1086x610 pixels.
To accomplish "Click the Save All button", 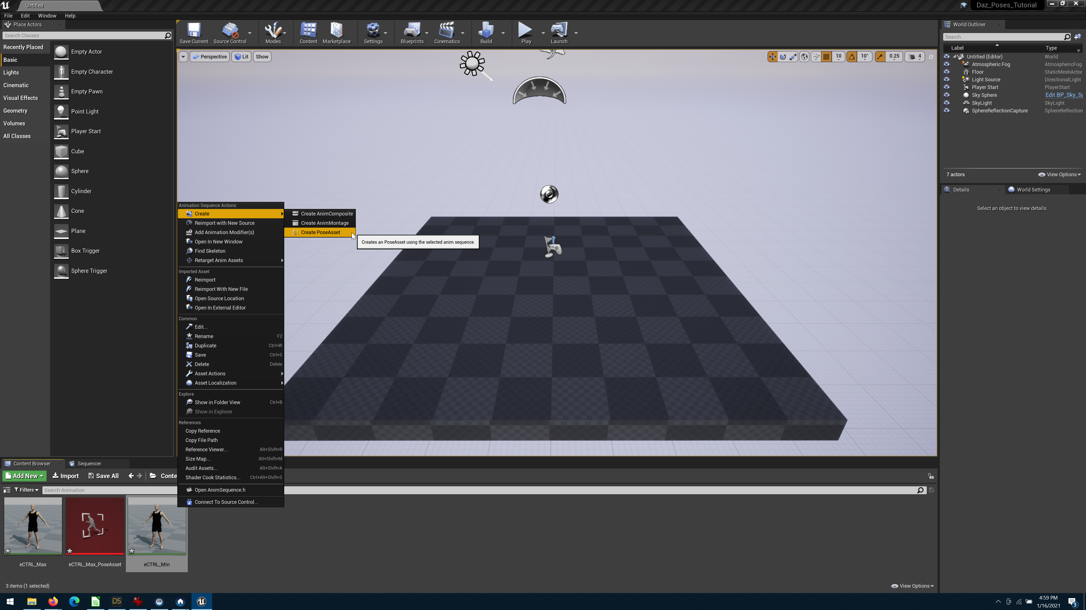I will (x=103, y=476).
